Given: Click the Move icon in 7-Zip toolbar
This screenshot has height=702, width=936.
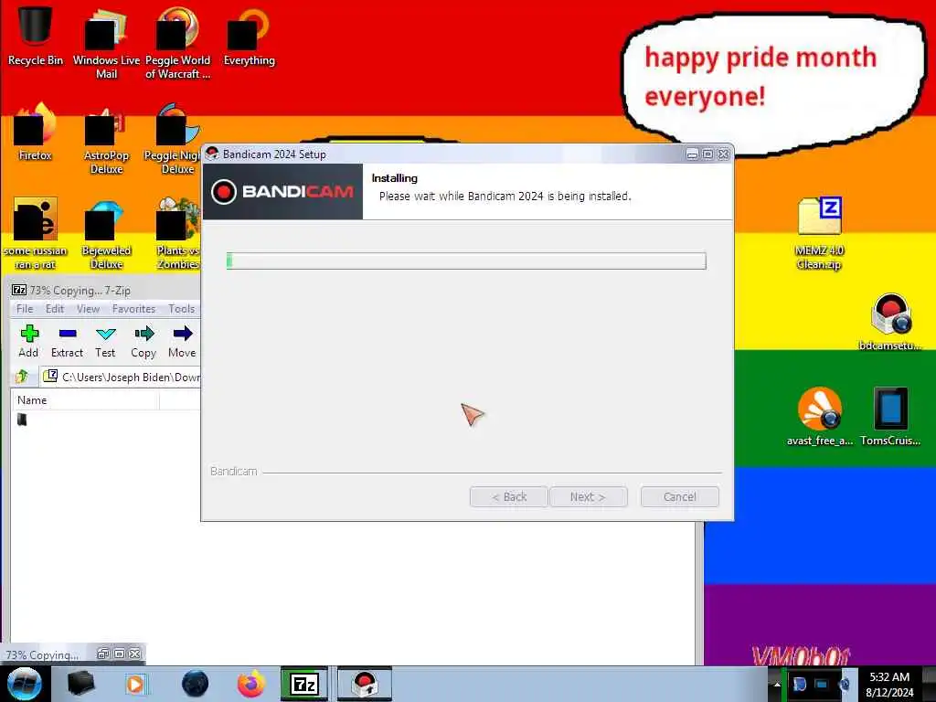Looking at the screenshot, I should [x=182, y=342].
